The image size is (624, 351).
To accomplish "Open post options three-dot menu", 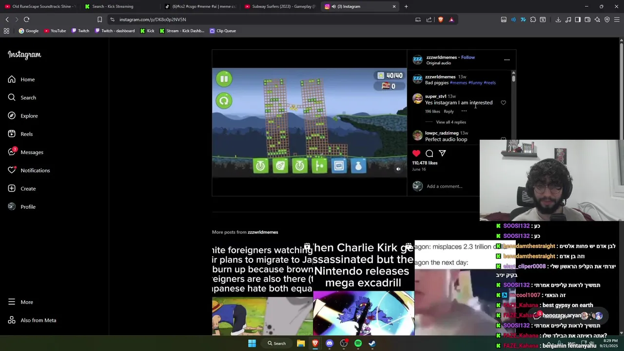I will tap(507, 60).
